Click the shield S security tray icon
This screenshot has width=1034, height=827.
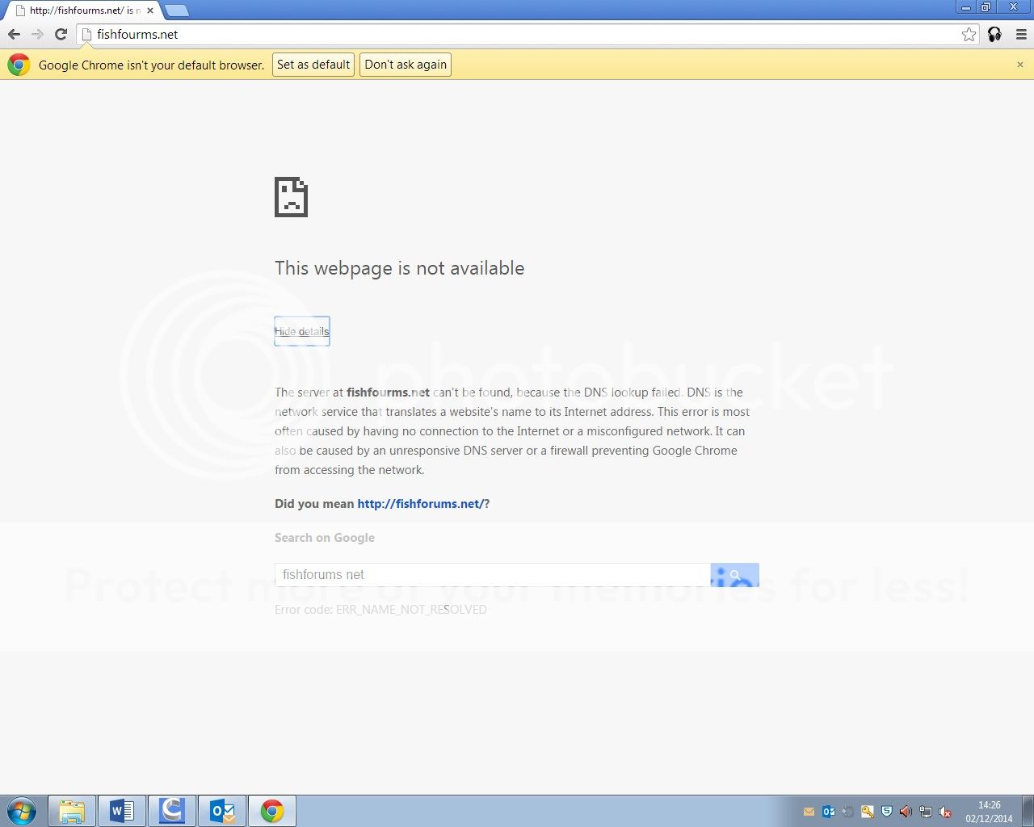(887, 812)
